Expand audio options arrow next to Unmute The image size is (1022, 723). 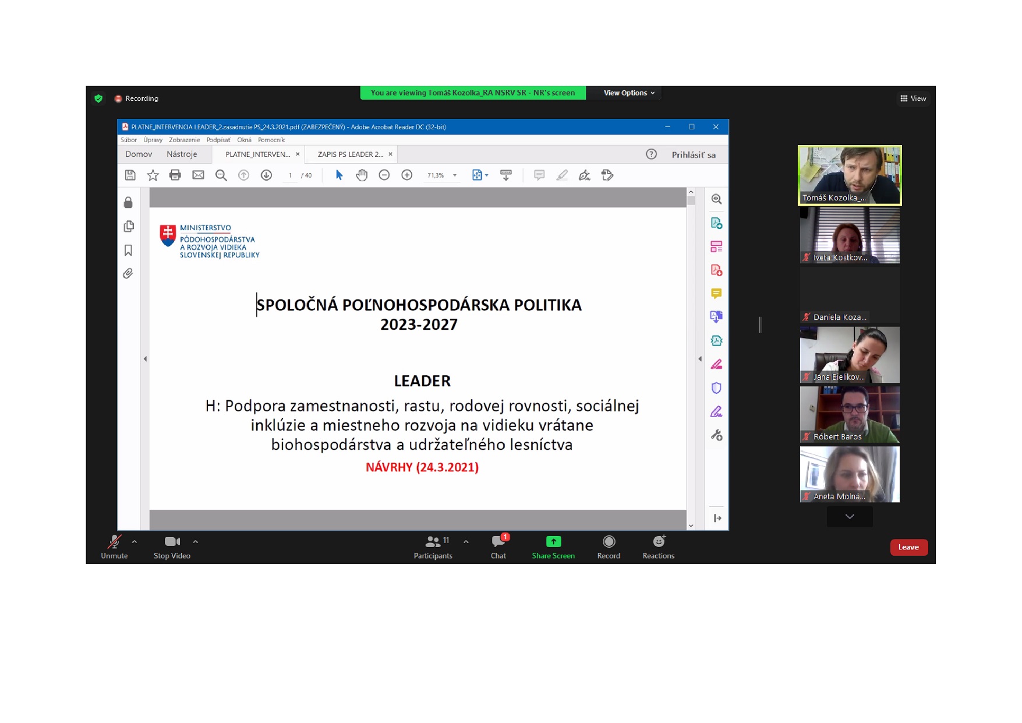135,542
